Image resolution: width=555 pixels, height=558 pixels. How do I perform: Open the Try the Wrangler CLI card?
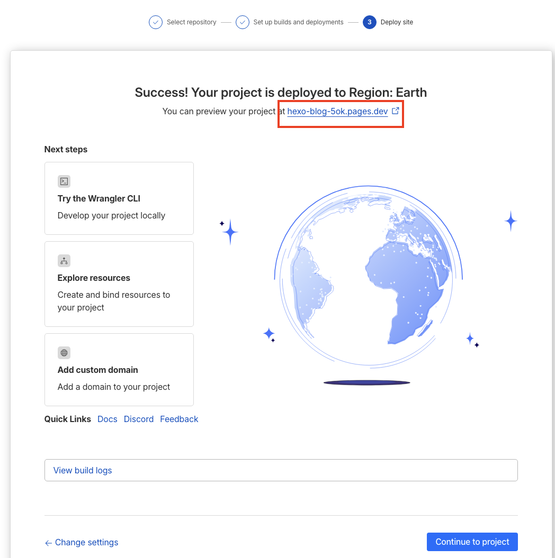[x=119, y=198]
